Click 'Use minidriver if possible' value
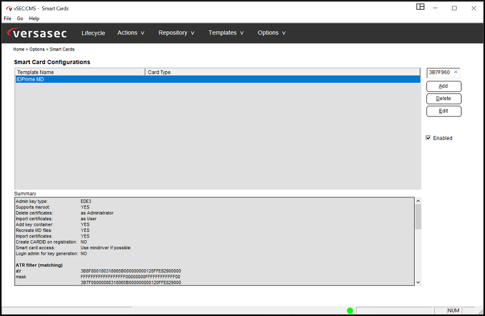 106,248
